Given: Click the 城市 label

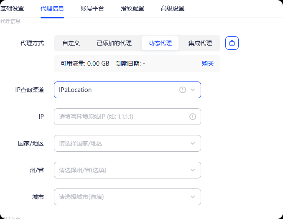Looking at the screenshot, I should [x=38, y=197].
